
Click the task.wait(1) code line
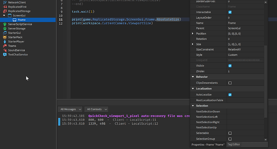point(83,12)
